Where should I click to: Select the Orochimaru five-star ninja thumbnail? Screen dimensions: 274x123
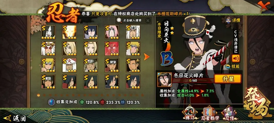(x=48, y=32)
